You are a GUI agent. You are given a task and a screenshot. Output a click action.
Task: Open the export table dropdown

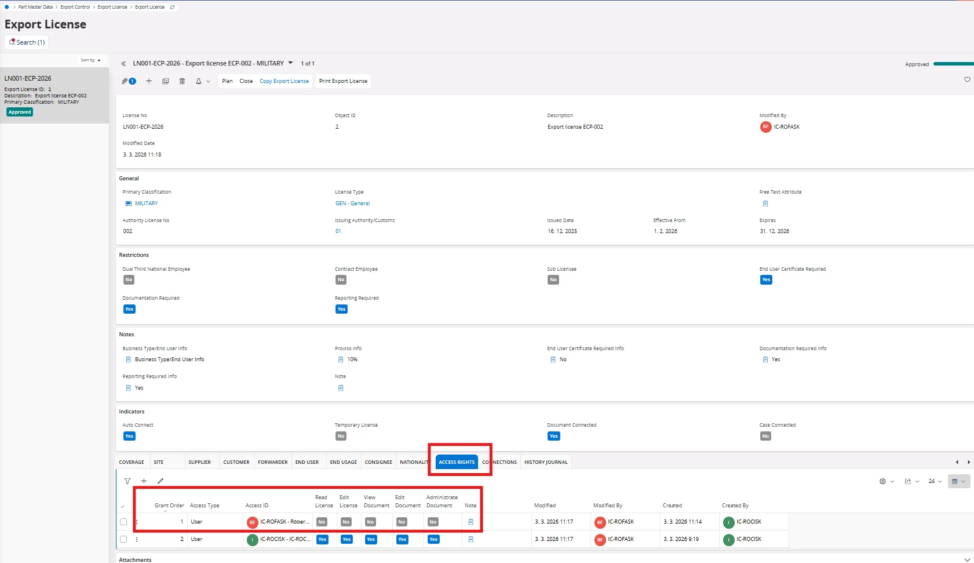[912, 481]
